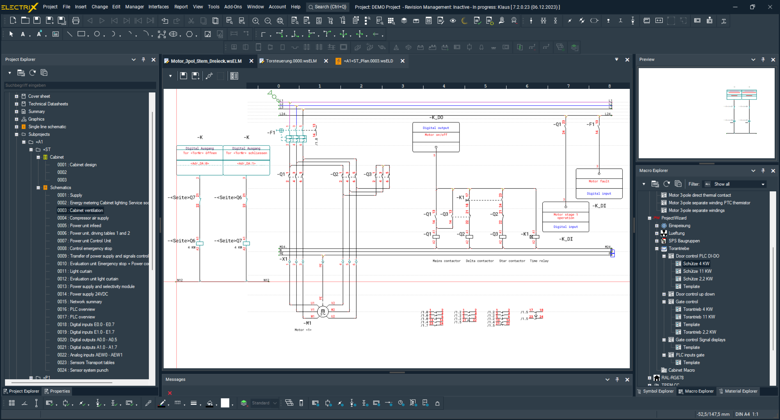The image size is (780, 420).
Task: Expand the Einspeisung macro node
Action: click(657, 226)
